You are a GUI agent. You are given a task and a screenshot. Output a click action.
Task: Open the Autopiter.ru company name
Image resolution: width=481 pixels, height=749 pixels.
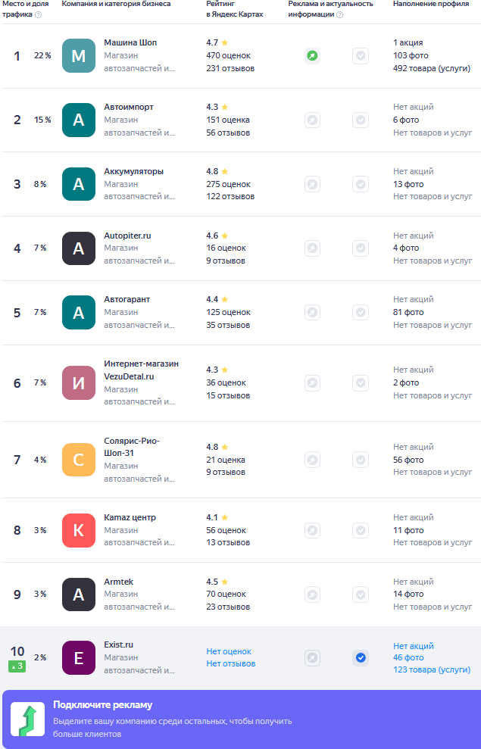(127, 236)
